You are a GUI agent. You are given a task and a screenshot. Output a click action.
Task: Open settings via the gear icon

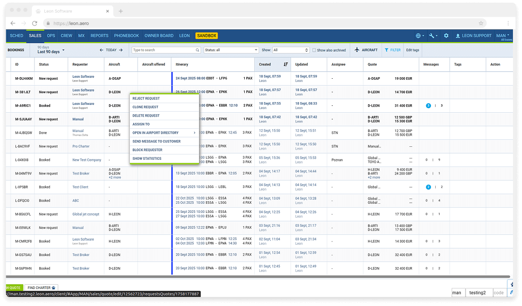point(446,36)
